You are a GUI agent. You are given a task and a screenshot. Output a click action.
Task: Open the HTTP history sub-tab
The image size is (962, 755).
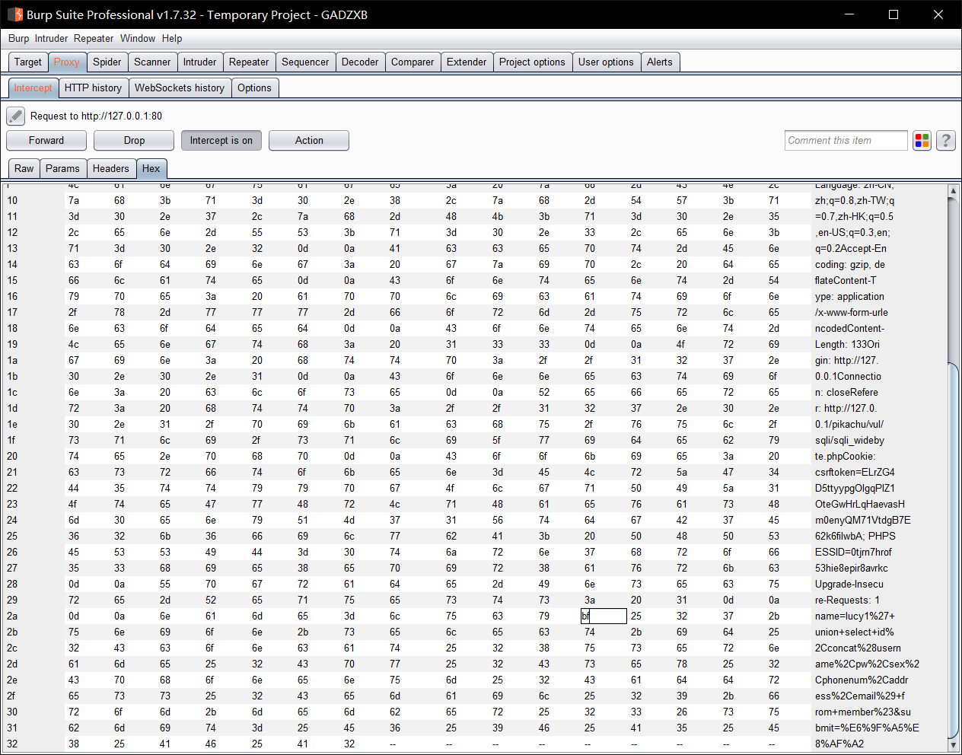(93, 88)
